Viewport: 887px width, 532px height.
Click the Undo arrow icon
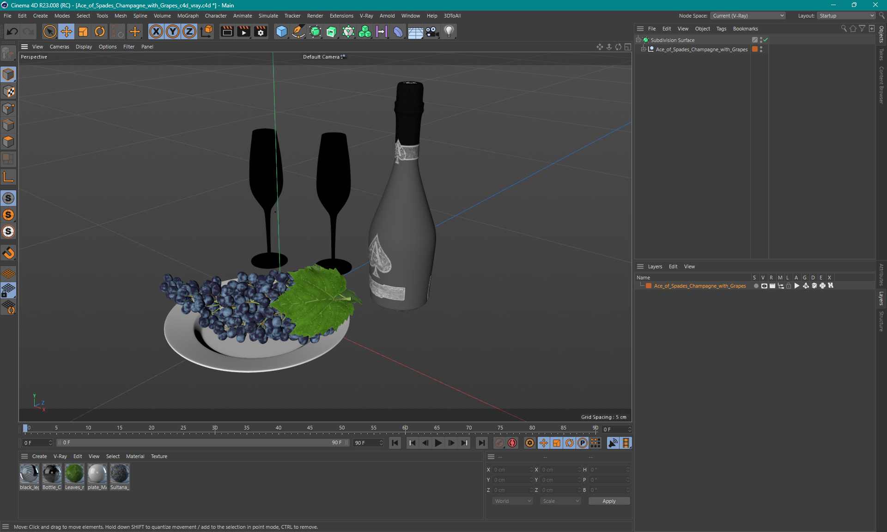12,31
